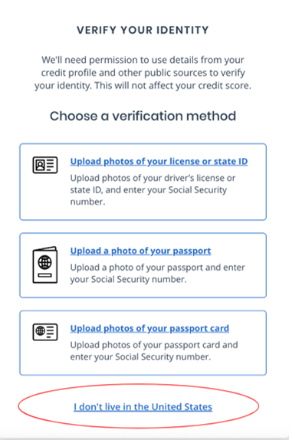Click the passport upload description text
289x440 pixels.
[157, 274]
